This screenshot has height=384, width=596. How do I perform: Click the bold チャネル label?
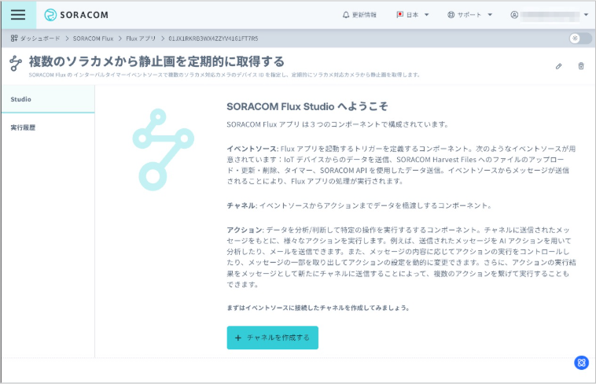point(241,205)
